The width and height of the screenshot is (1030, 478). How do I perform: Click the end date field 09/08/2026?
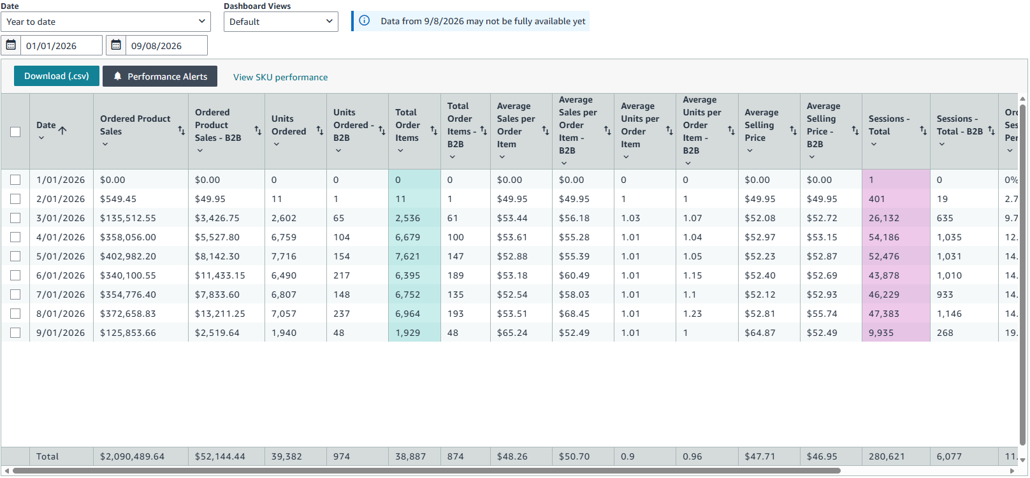coord(167,45)
